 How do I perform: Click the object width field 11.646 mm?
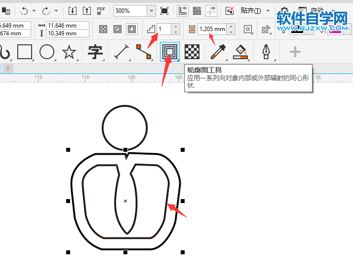tap(68, 26)
